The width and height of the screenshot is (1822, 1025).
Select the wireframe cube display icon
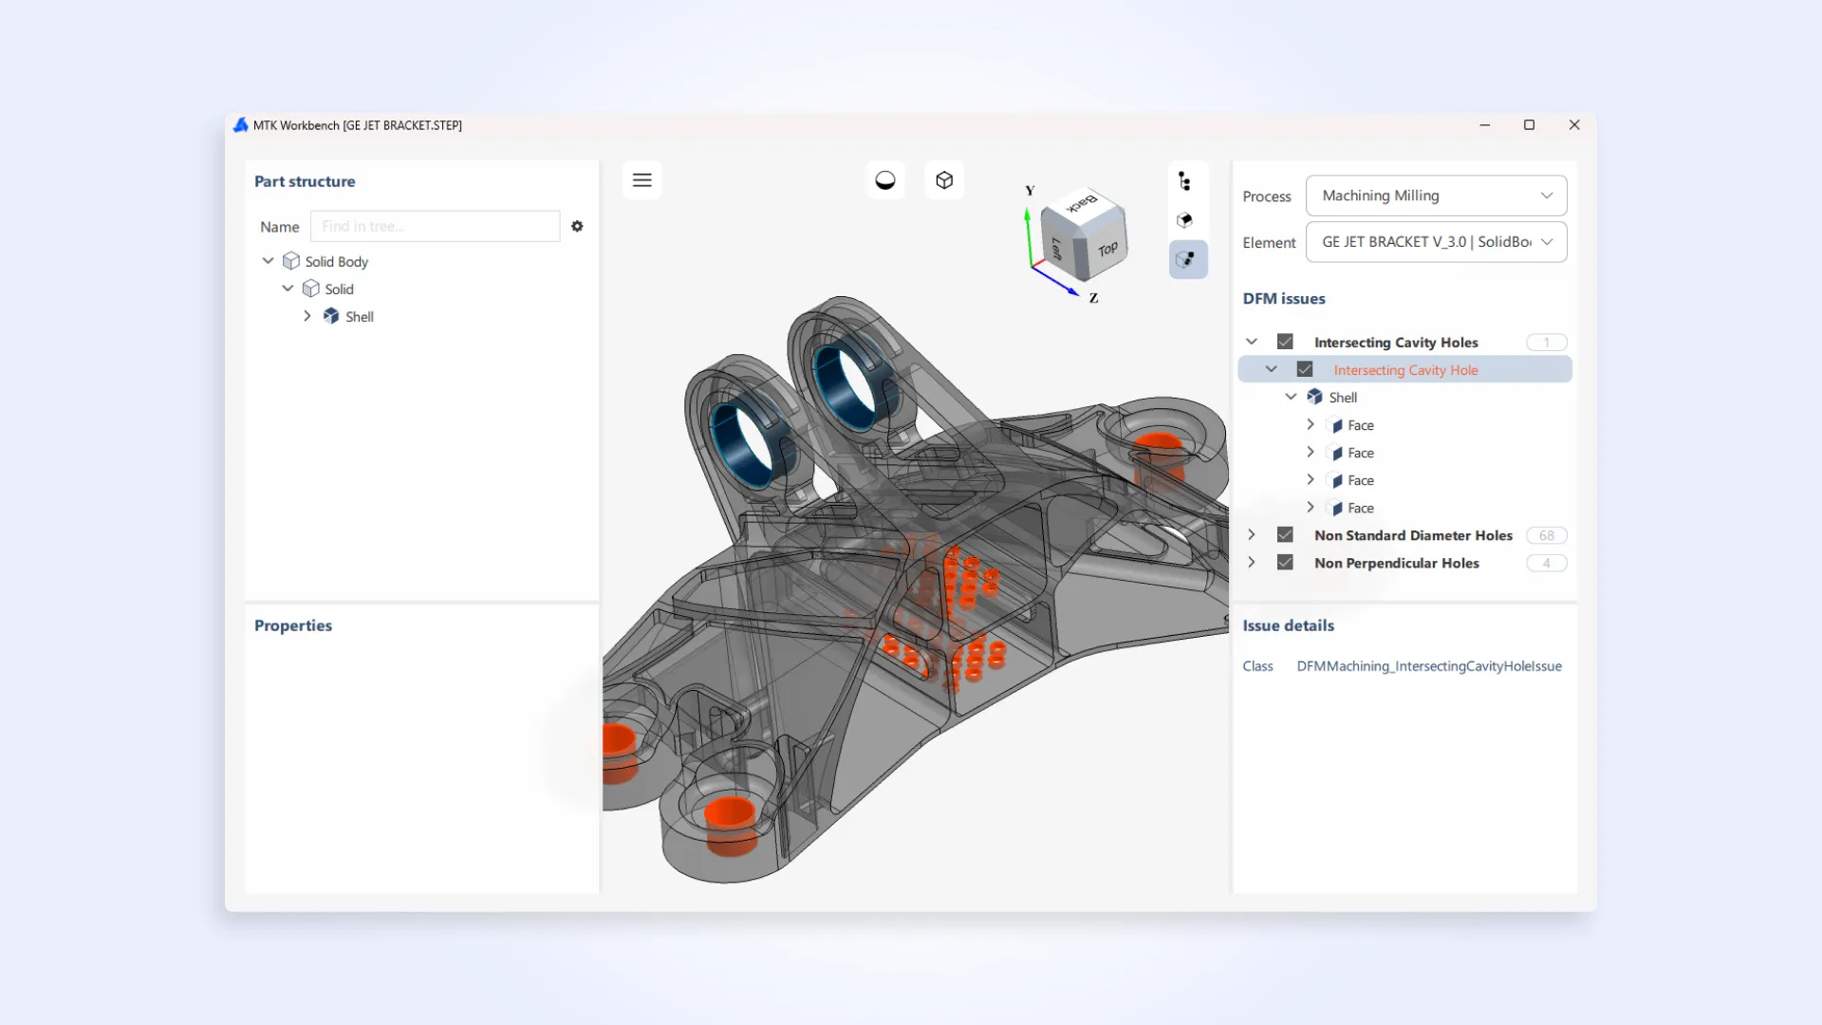coord(944,179)
